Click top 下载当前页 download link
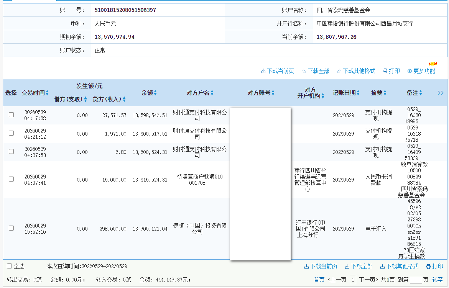The image size is (449, 288). pos(277,71)
